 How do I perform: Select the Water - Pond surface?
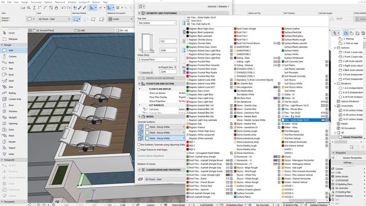tap(291, 124)
